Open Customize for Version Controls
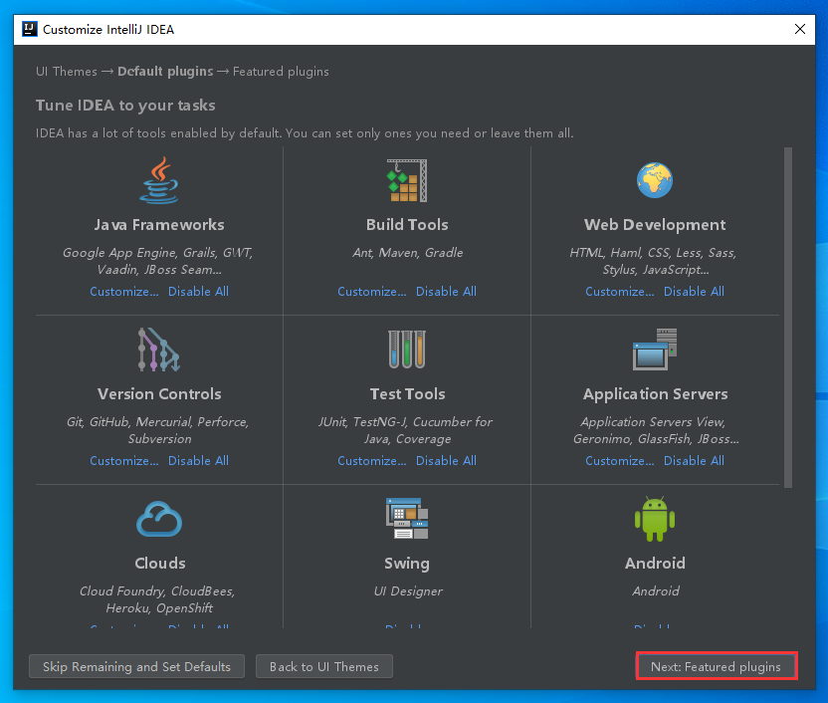The width and height of the screenshot is (828, 703). [124, 461]
